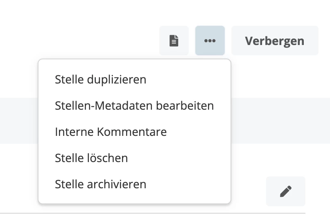The width and height of the screenshot is (330, 221).
Task: Duplicate the job posting
Action: click(x=100, y=79)
